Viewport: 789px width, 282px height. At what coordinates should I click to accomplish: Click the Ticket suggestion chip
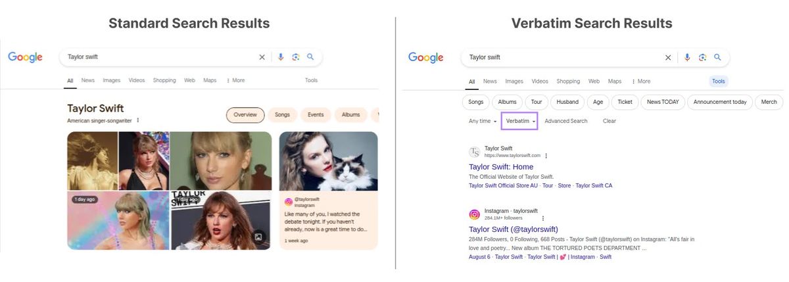(625, 102)
